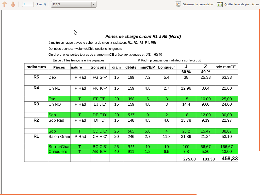The width and height of the screenshot is (260, 195).
Task: Click the FG G'F' tronçon cell
Action: (100, 77)
